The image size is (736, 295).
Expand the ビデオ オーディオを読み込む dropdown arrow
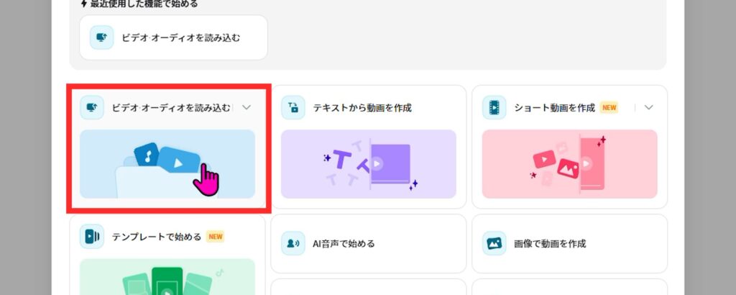(247, 107)
